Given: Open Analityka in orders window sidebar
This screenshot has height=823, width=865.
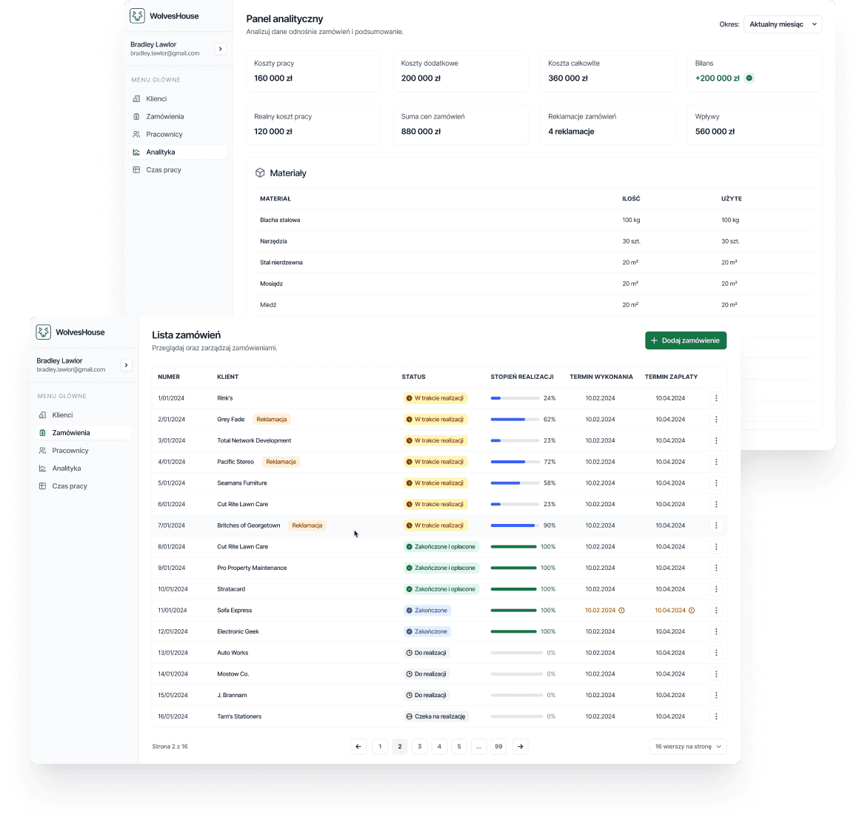Looking at the screenshot, I should click(x=84, y=468).
